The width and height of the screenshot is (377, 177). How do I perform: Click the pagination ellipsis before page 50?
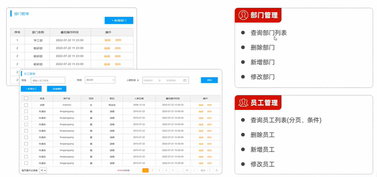180,170
